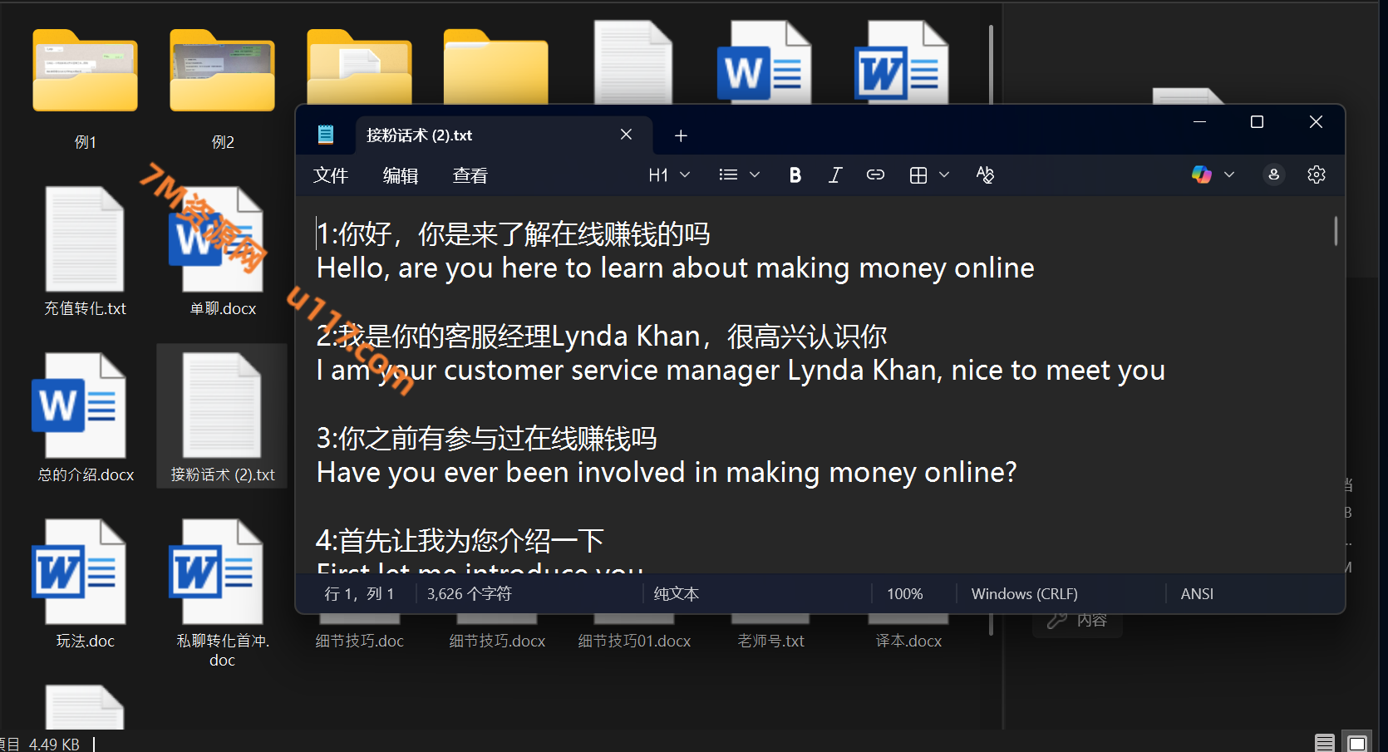Toggle bold formatting in Notepad
Screen dimensions: 1388x752
[795, 175]
